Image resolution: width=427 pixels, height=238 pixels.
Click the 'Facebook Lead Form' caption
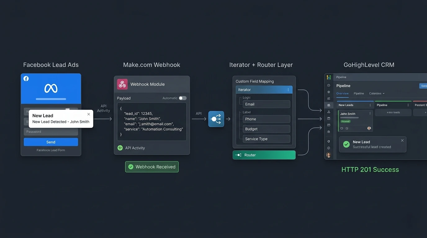(51, 150)
